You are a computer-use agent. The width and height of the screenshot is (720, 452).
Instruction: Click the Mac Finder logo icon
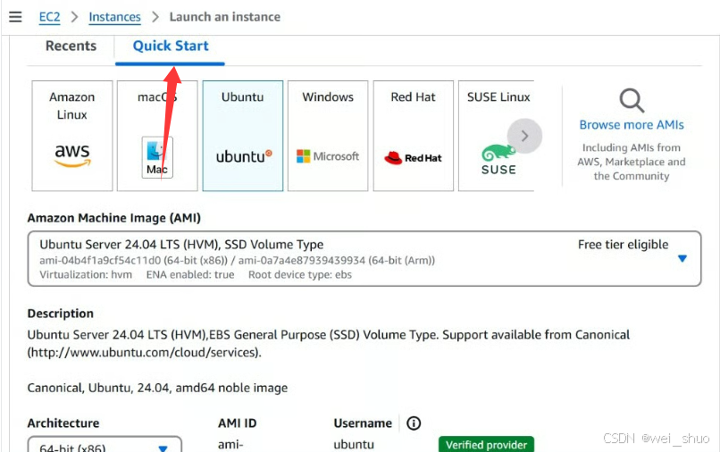pos(157,157)
